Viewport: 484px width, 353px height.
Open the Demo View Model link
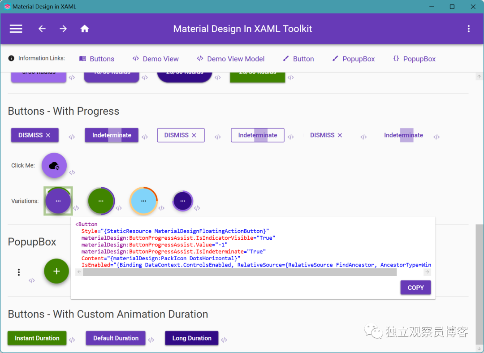[231, 59]
